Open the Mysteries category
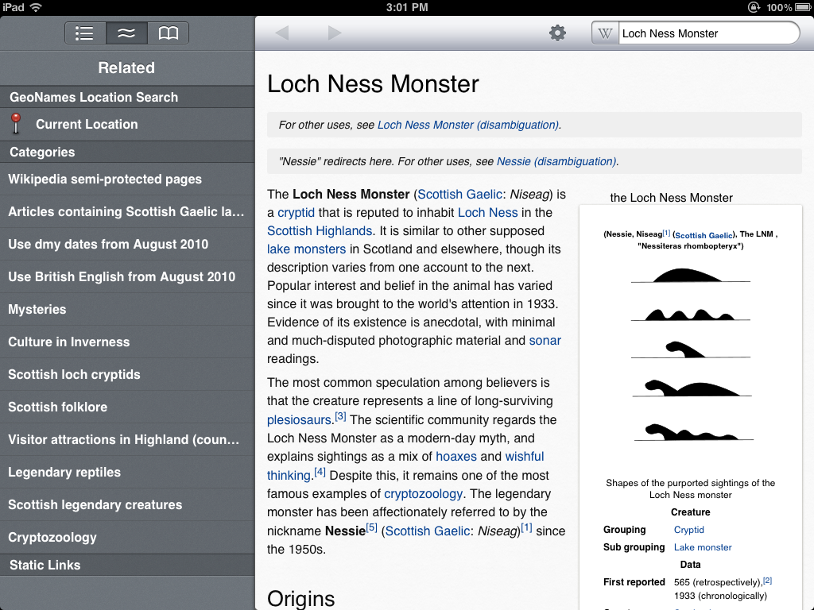The width and height of the screenshot is (814, 610). coord(37,310)
